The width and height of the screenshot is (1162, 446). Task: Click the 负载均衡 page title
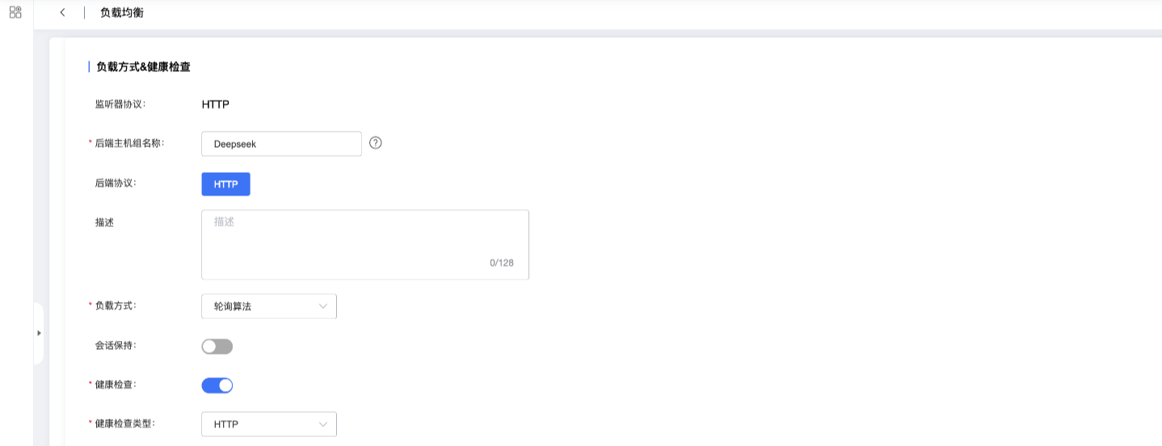[122, 13]
